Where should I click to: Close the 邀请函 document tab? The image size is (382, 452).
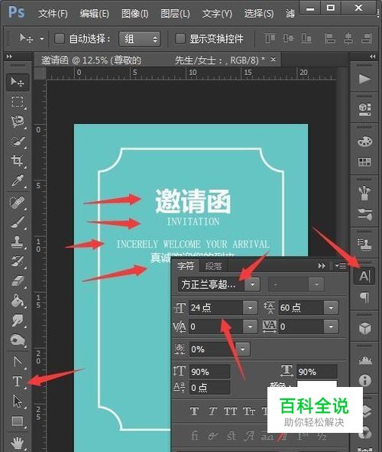click(x=274, y=60)
